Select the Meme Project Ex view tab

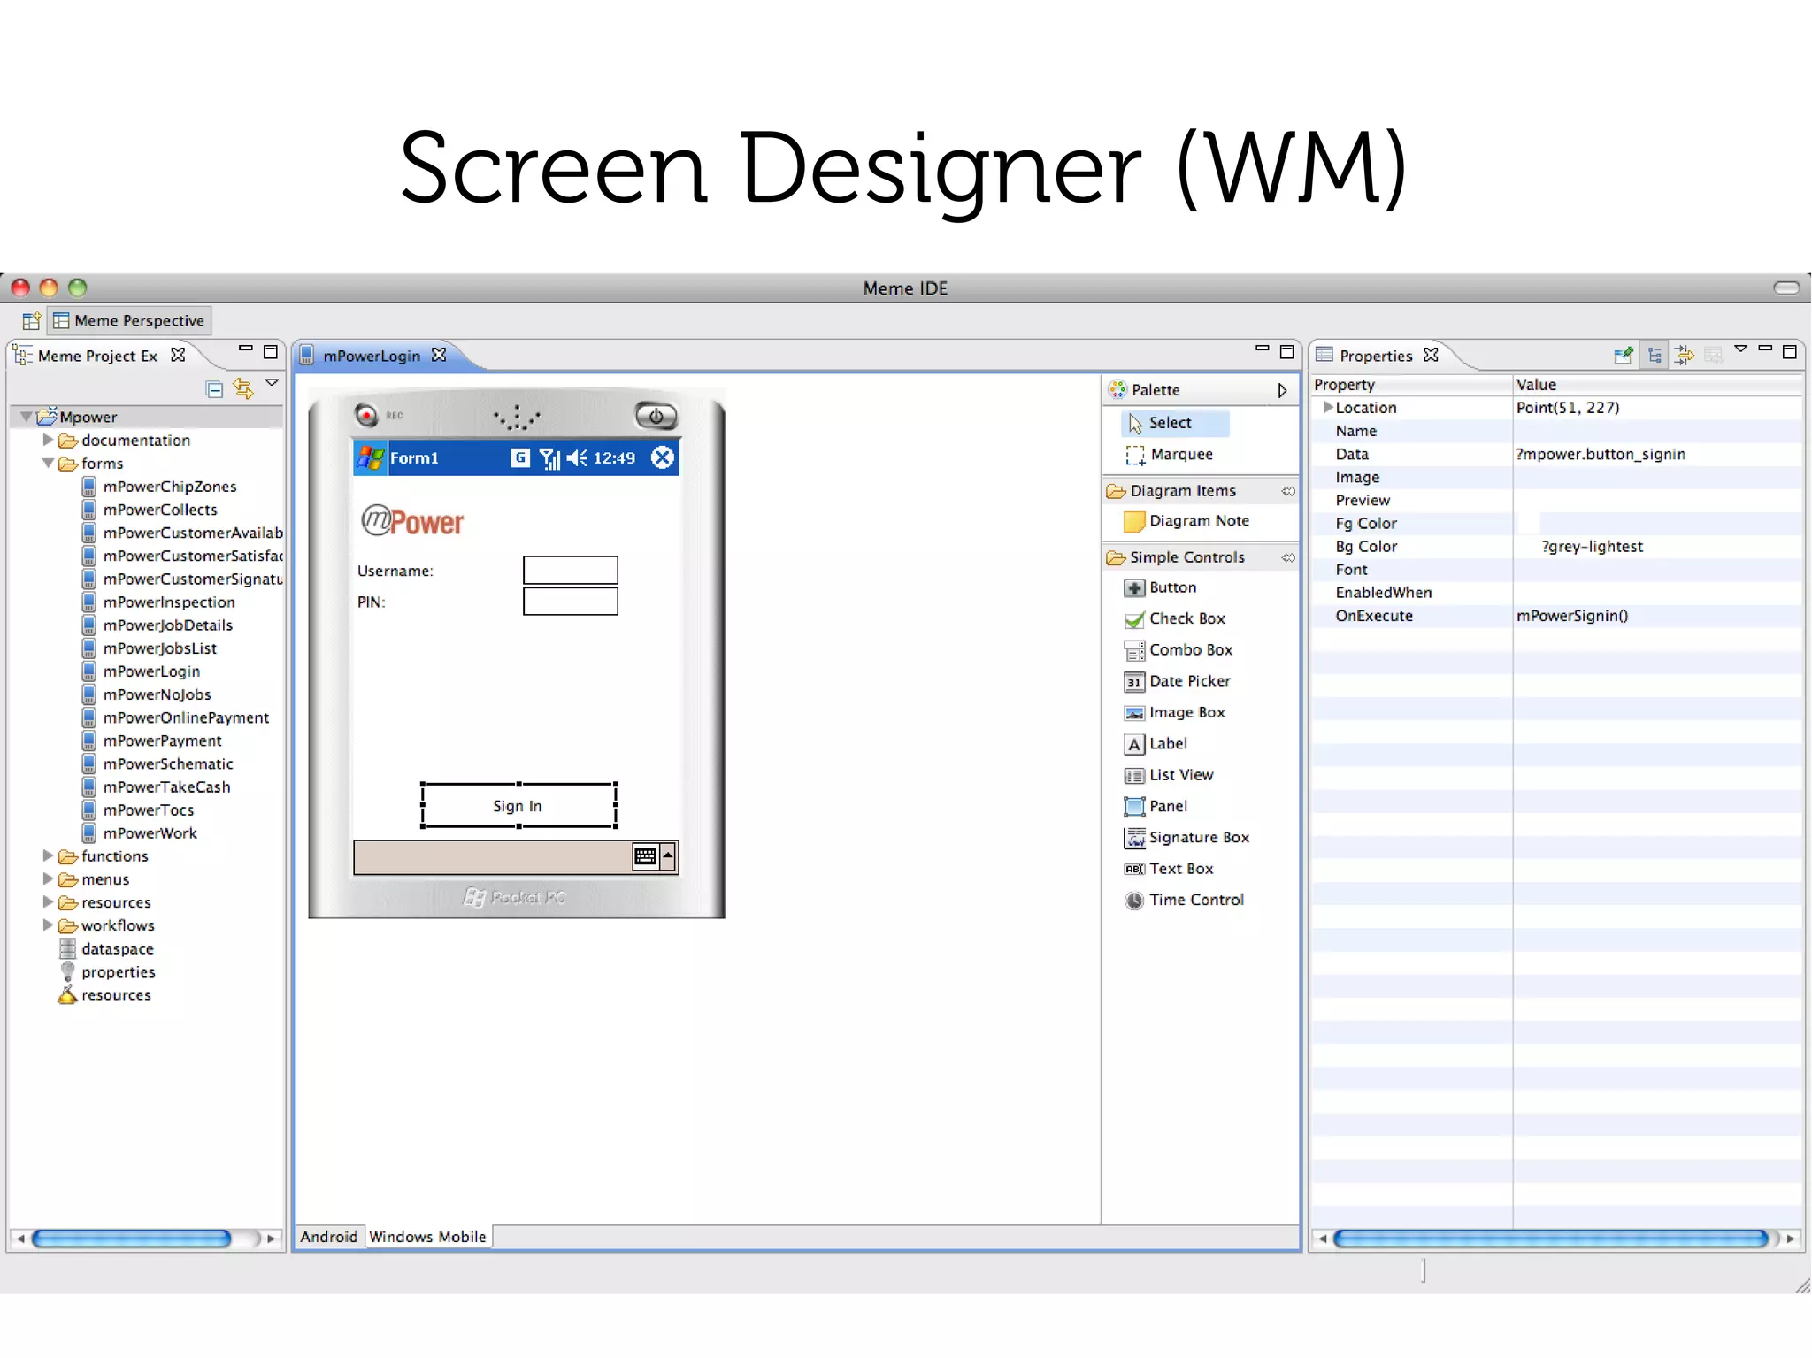coord(97,356)
